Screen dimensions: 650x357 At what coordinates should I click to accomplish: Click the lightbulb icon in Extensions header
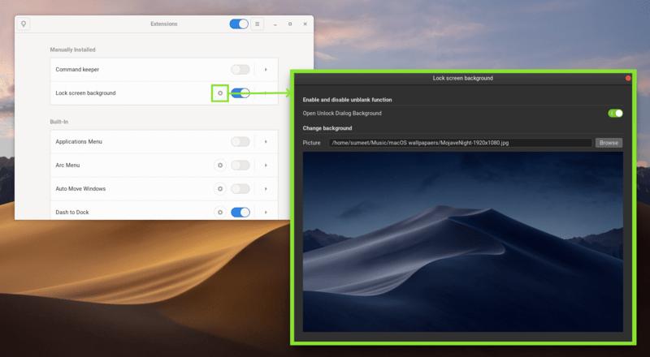(24, 24)
